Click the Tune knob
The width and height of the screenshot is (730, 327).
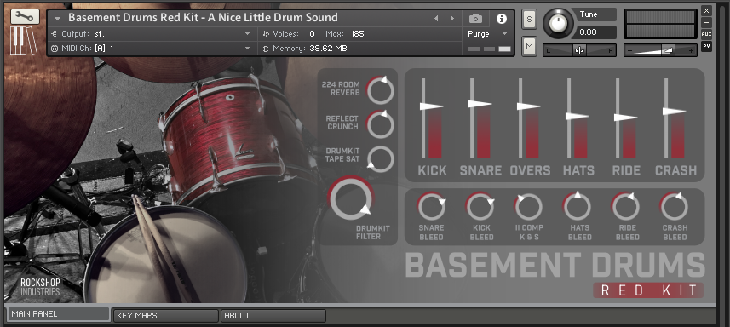pos(559,23)
